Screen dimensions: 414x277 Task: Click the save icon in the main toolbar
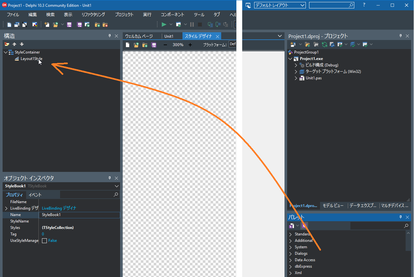(69, 25)
